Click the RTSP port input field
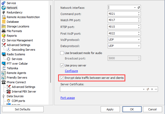The image size is (165, 114). [x=122, y=27]
